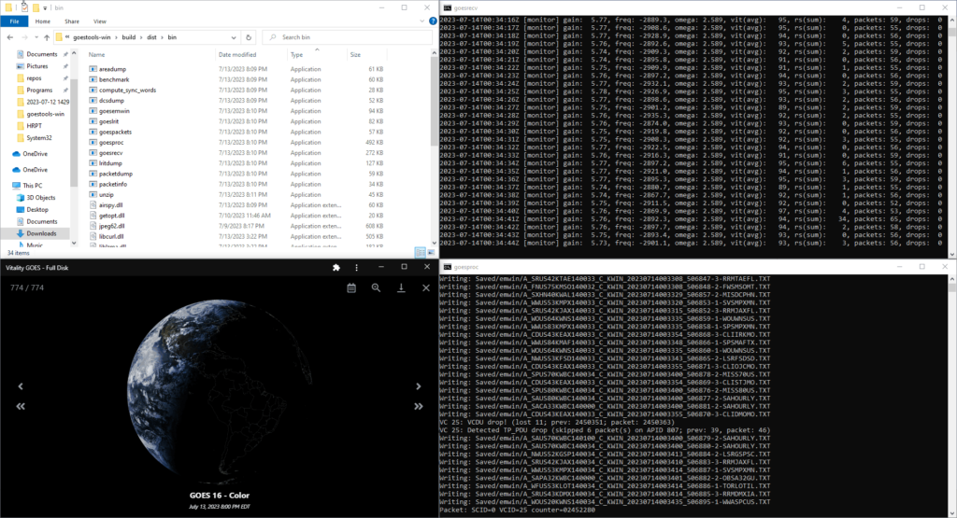The image size is (957, 518).
Task: Jump forward with the double right arrow
Action: tap(418, 406)
